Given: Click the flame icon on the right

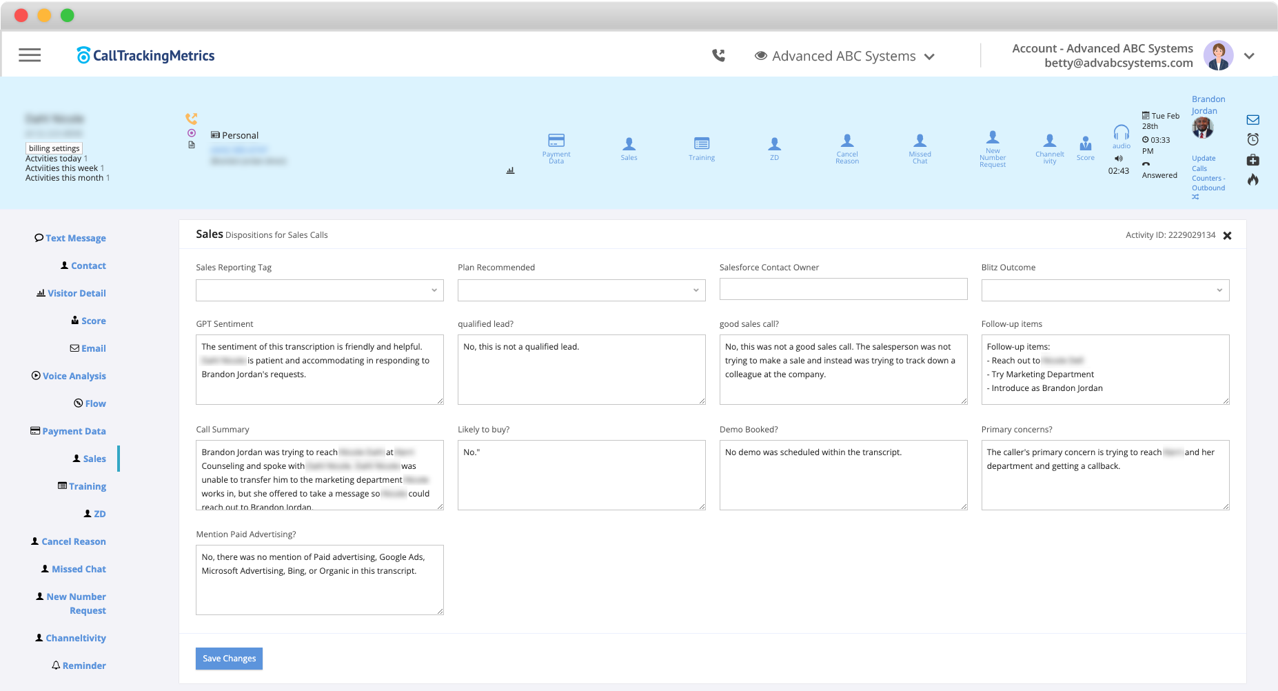Looking at the screenshot, I should tap(1253, 180).
